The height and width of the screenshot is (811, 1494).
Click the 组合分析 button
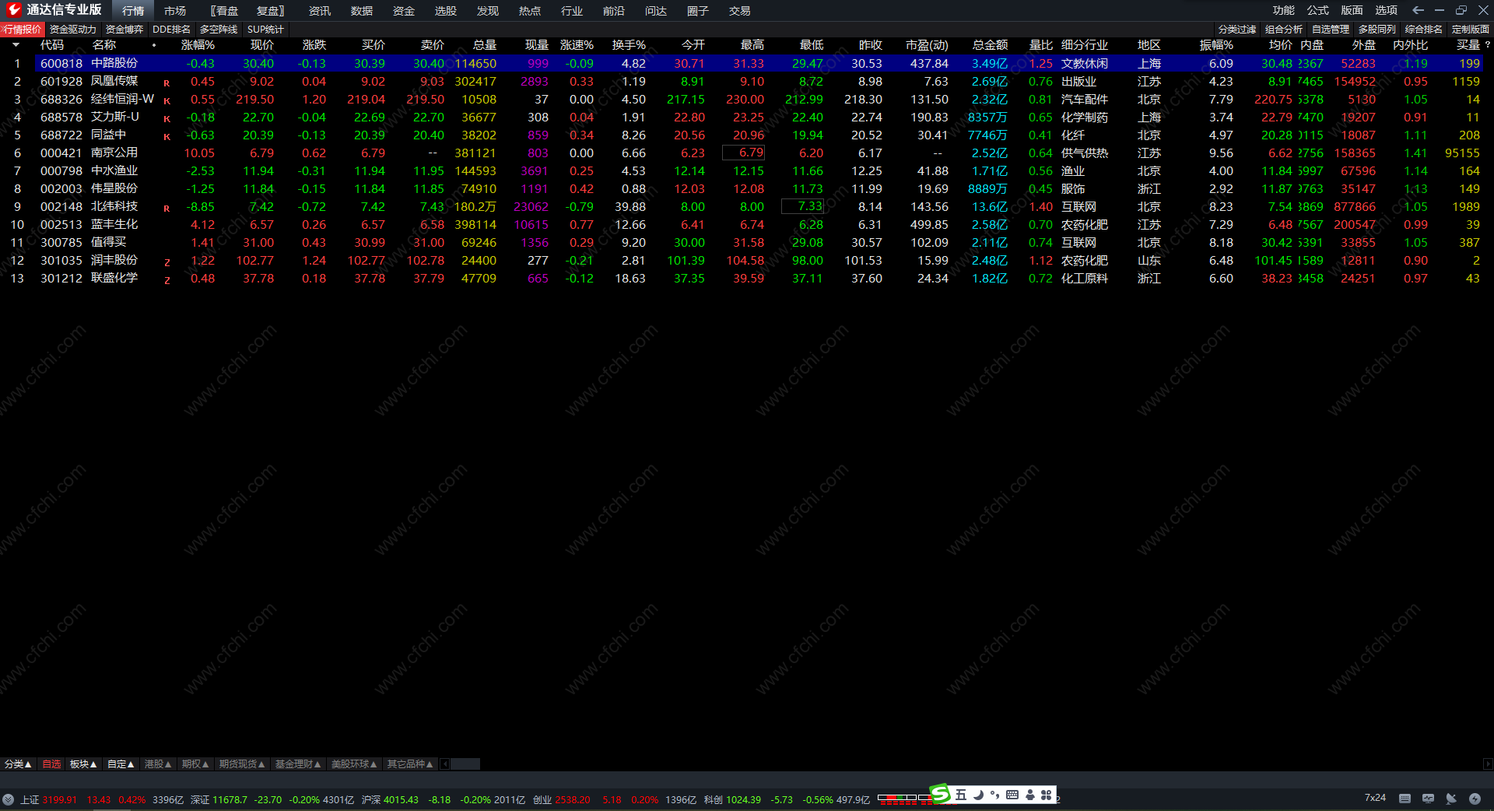click(1284, 30)
